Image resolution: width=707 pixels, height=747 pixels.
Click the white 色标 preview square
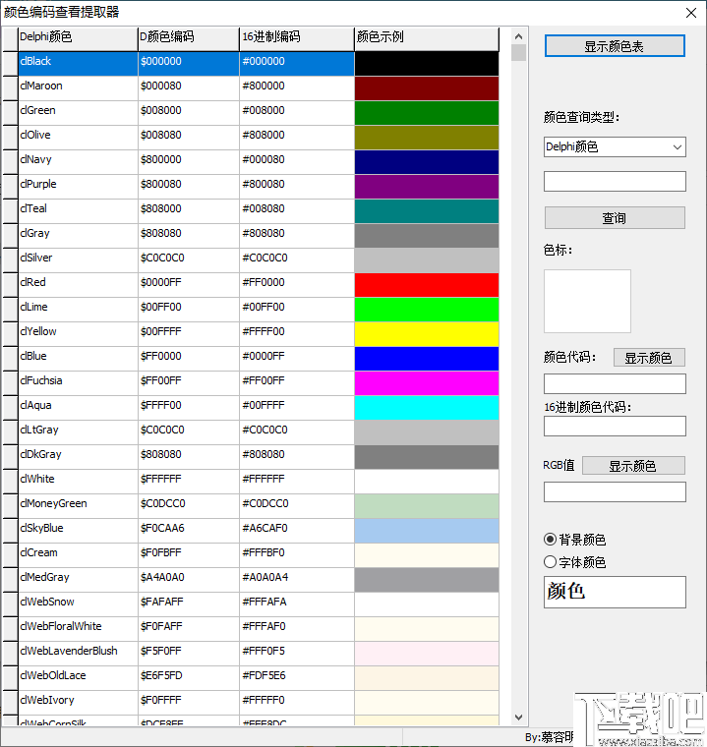587,301
